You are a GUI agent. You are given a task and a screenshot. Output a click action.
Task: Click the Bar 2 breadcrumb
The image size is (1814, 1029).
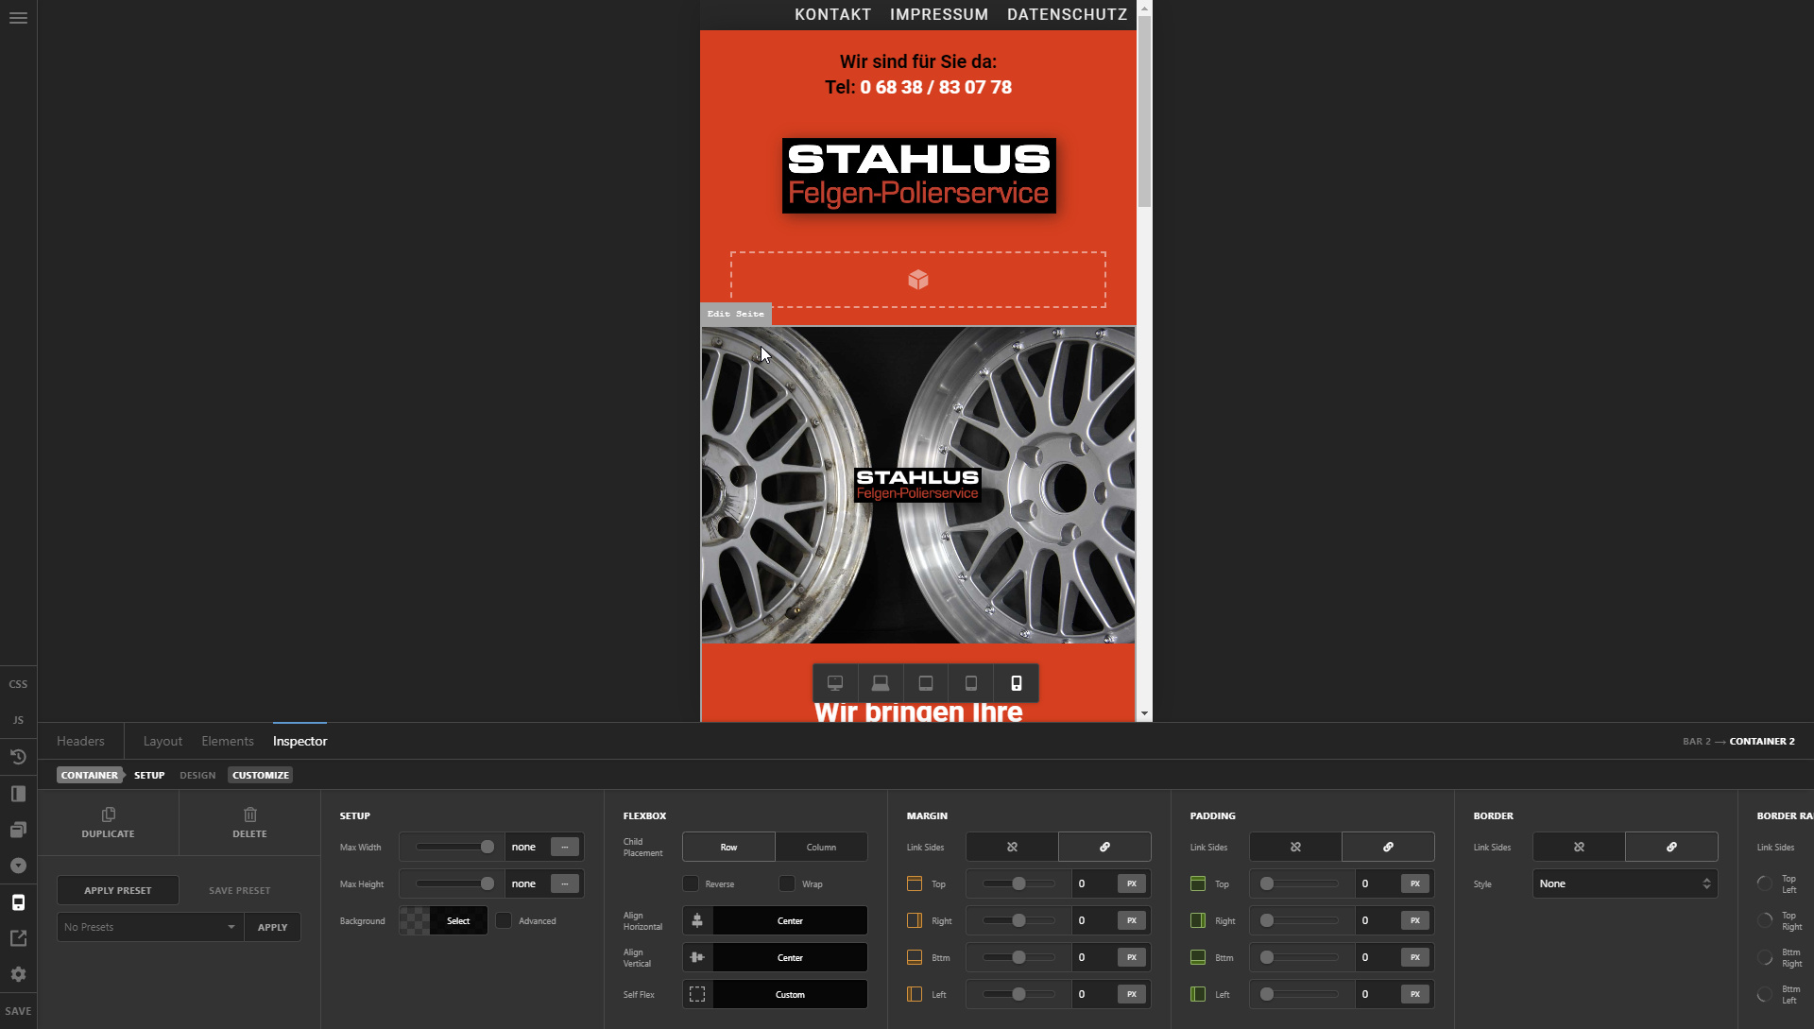(1697, 742)
